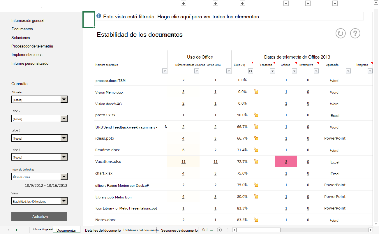
Task: Go to Soluciones in sidebar
Action: [x=21, y=38]
